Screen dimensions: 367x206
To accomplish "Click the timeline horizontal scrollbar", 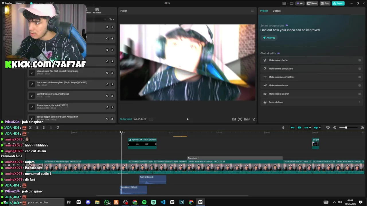I will pyautogui.click(x=172, y=196).
